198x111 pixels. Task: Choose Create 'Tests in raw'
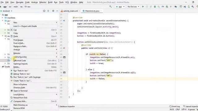tap(34, 81)
